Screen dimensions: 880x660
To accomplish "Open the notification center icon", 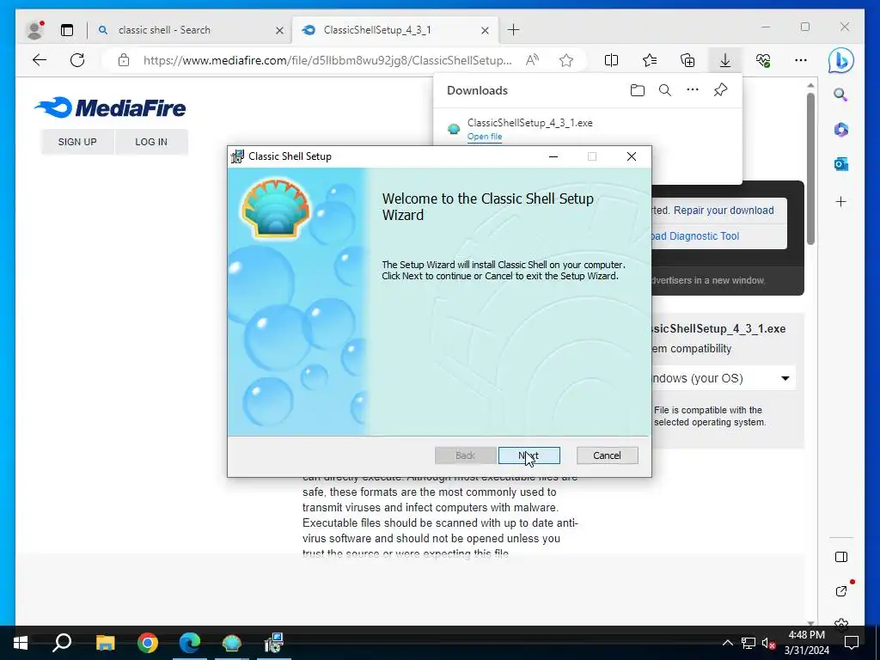I will click(852, 643).
